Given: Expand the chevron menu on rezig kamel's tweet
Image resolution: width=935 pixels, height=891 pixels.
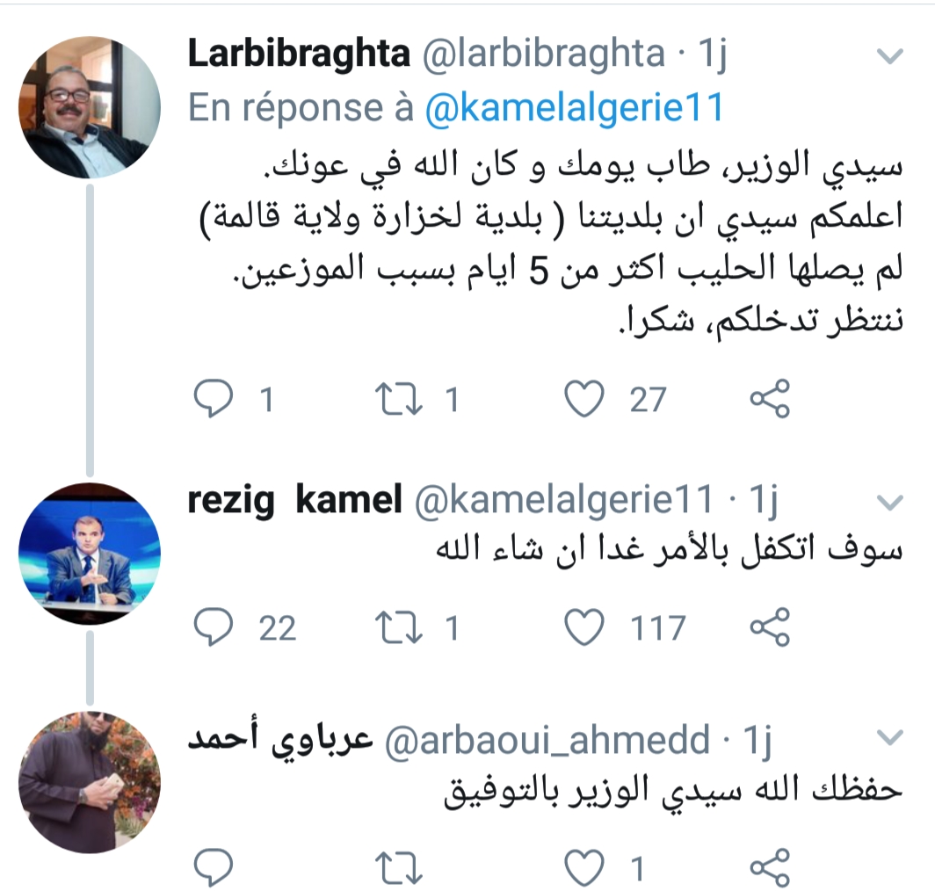Looking at the screenshot, I should coord(890,503).
